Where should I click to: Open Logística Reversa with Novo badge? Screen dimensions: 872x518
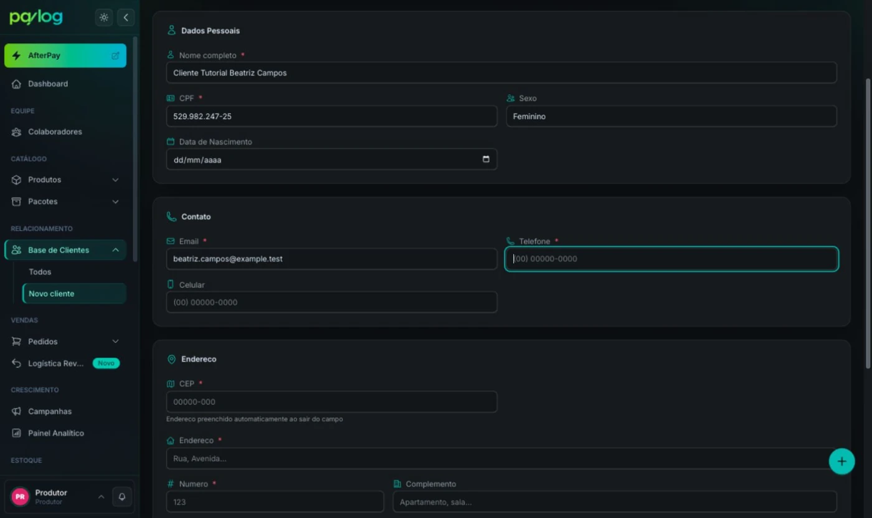click(65, 363)
